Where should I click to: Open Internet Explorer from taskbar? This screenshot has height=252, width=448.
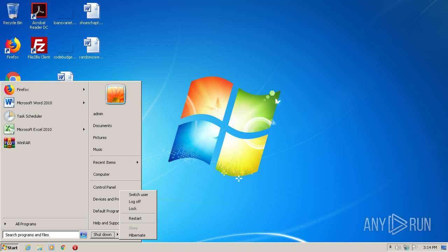click(x=28, y=247)
